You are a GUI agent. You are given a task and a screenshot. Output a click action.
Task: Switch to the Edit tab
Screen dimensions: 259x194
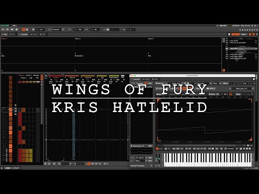coord(4,34)
